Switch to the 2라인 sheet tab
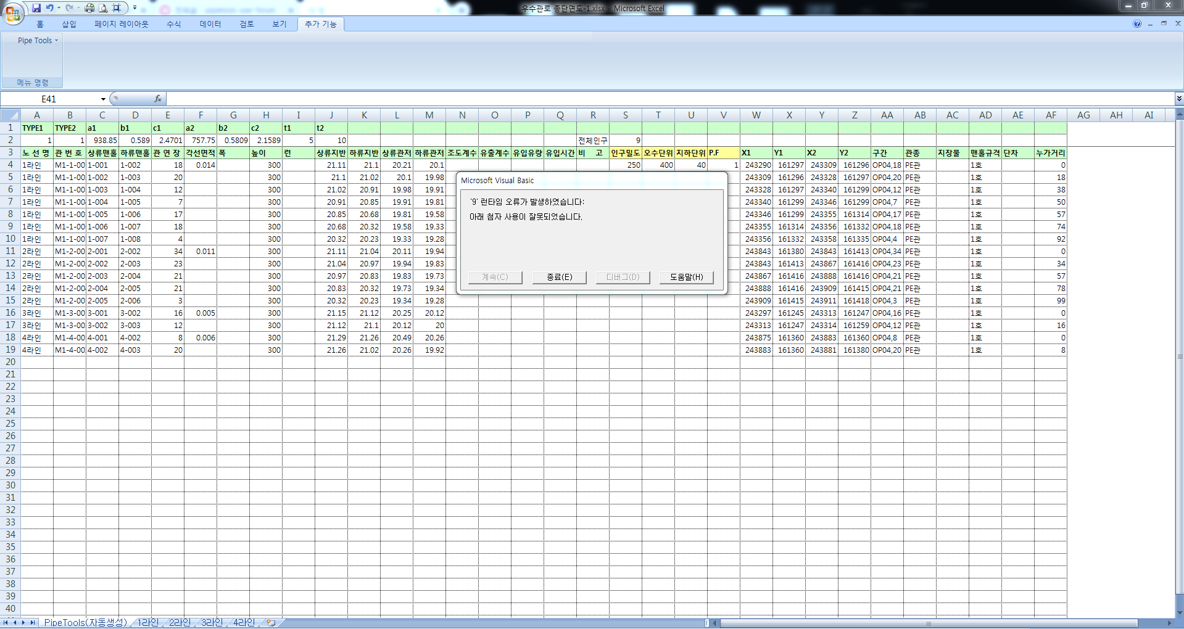The height and width of the screenshot is (629, 1184). click(180, 623)
